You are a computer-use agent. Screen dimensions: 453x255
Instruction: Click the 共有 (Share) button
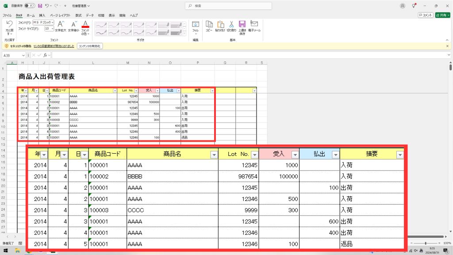441,15
